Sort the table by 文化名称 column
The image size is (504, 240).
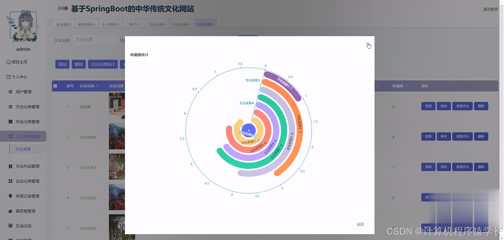click(x=97, y=86)
